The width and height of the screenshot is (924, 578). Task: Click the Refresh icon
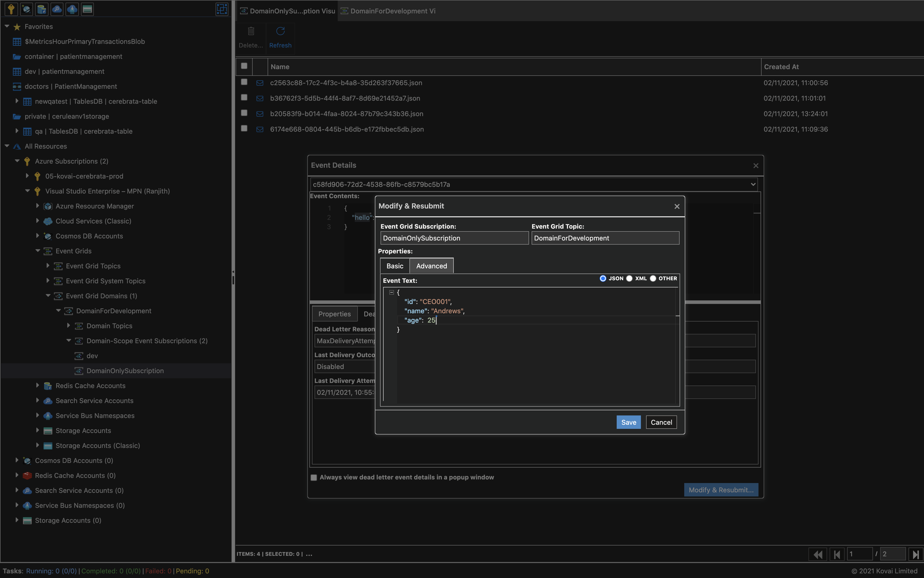[280, 31]
